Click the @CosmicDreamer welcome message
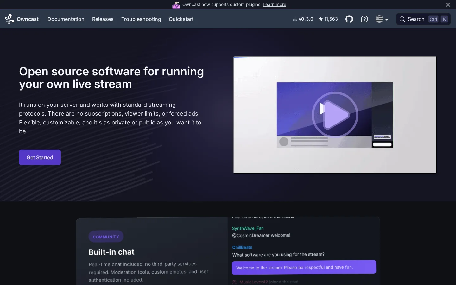 [x=261, y=235]
